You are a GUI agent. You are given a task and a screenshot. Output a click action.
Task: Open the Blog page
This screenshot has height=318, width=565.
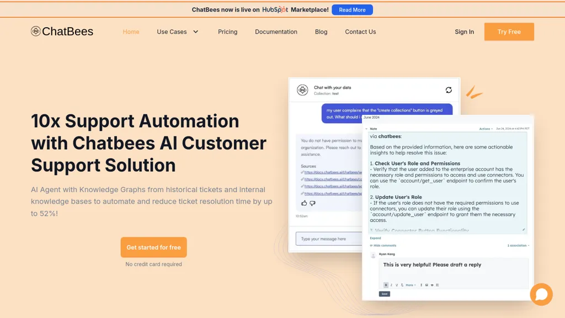(321, 32)
